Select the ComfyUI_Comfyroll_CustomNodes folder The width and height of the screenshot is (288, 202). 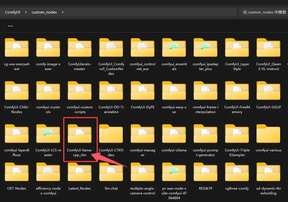tap(111, 48)
